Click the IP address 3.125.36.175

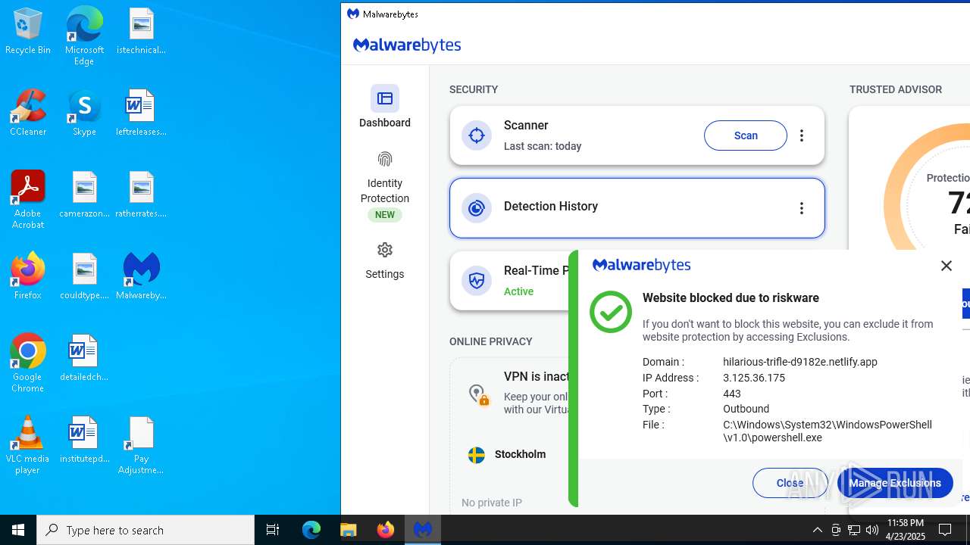pyautogui.click(x=754, y=378)
